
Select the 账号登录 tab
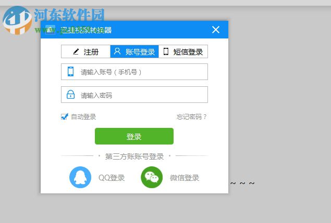(134, 51)
